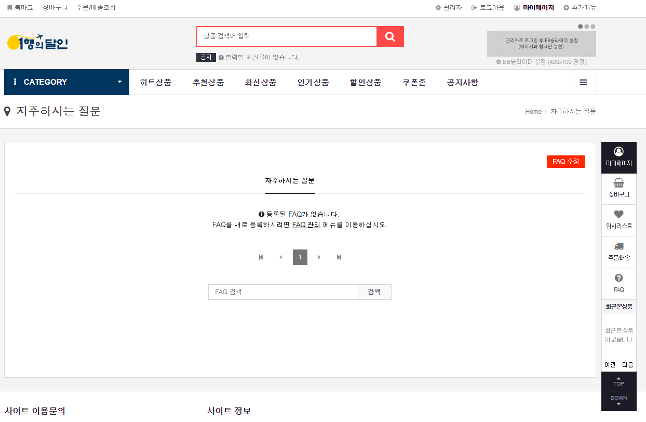646x422 pixels.
Task: Open the FAQ 관리 link
Action: [x=306, y=225]
